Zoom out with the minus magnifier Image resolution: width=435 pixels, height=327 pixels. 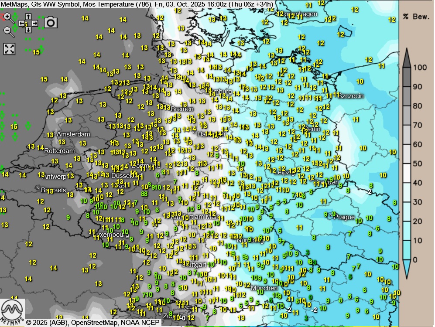[7, 31]
